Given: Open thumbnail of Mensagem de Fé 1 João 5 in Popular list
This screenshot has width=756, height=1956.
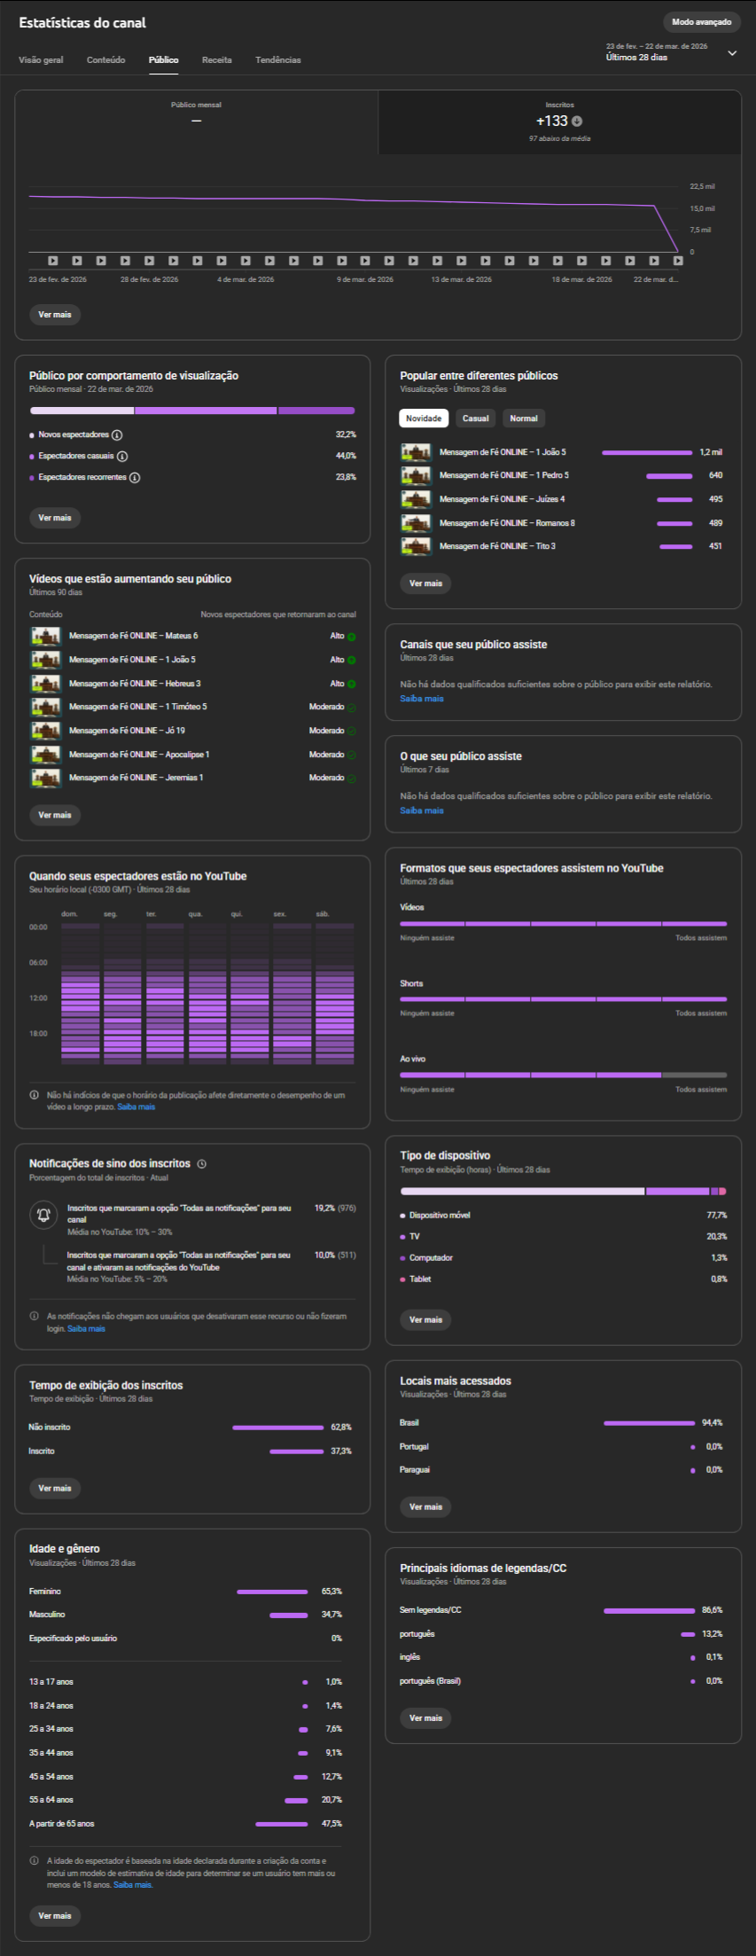Looking at the screenshot, I should (416, 452).
